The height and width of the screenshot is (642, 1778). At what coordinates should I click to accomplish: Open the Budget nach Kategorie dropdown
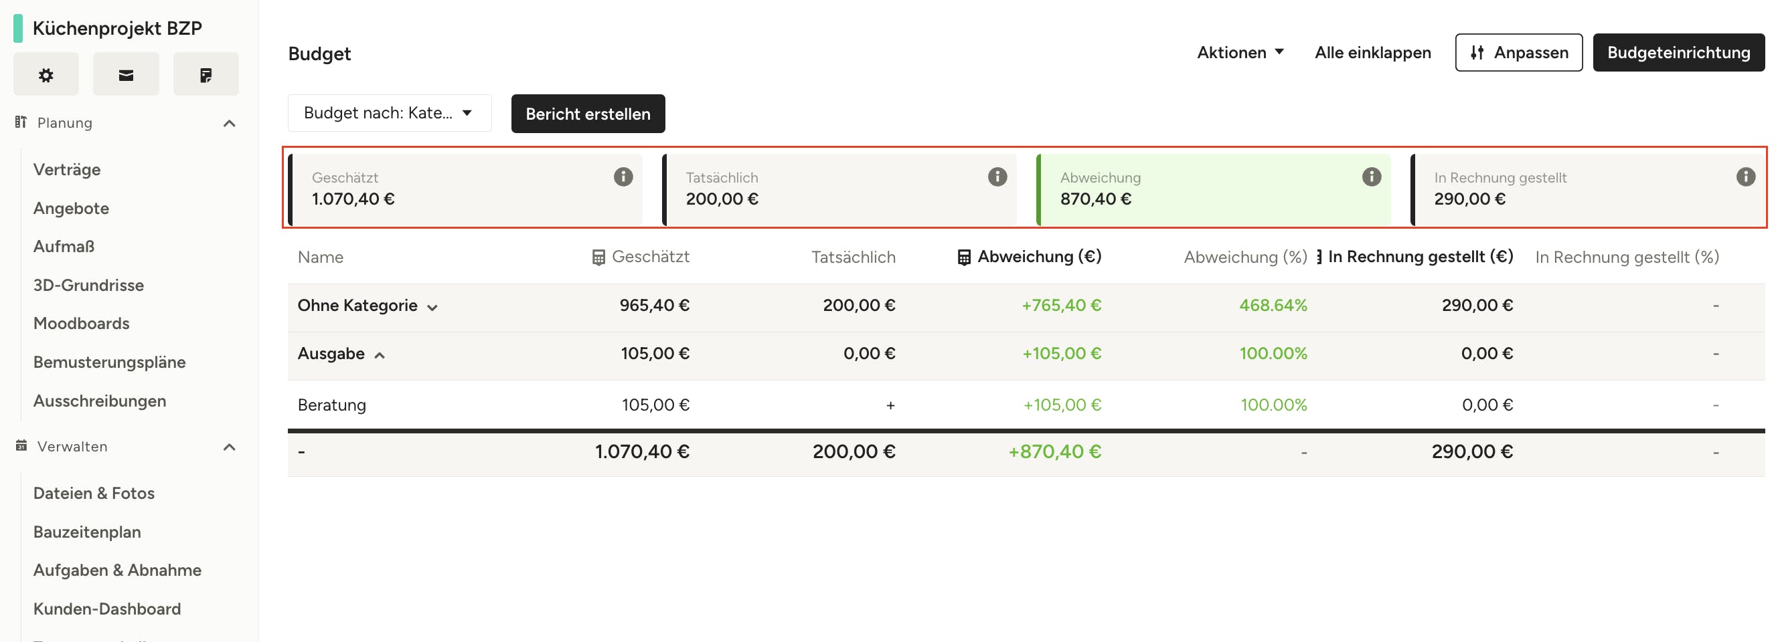click(390, 113)
